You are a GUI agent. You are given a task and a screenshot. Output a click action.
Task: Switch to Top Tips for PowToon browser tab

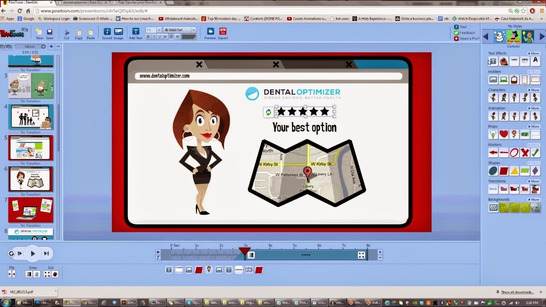tap(138, 3)
